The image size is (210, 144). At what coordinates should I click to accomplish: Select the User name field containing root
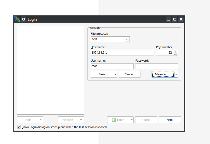(x=112, y=66)
